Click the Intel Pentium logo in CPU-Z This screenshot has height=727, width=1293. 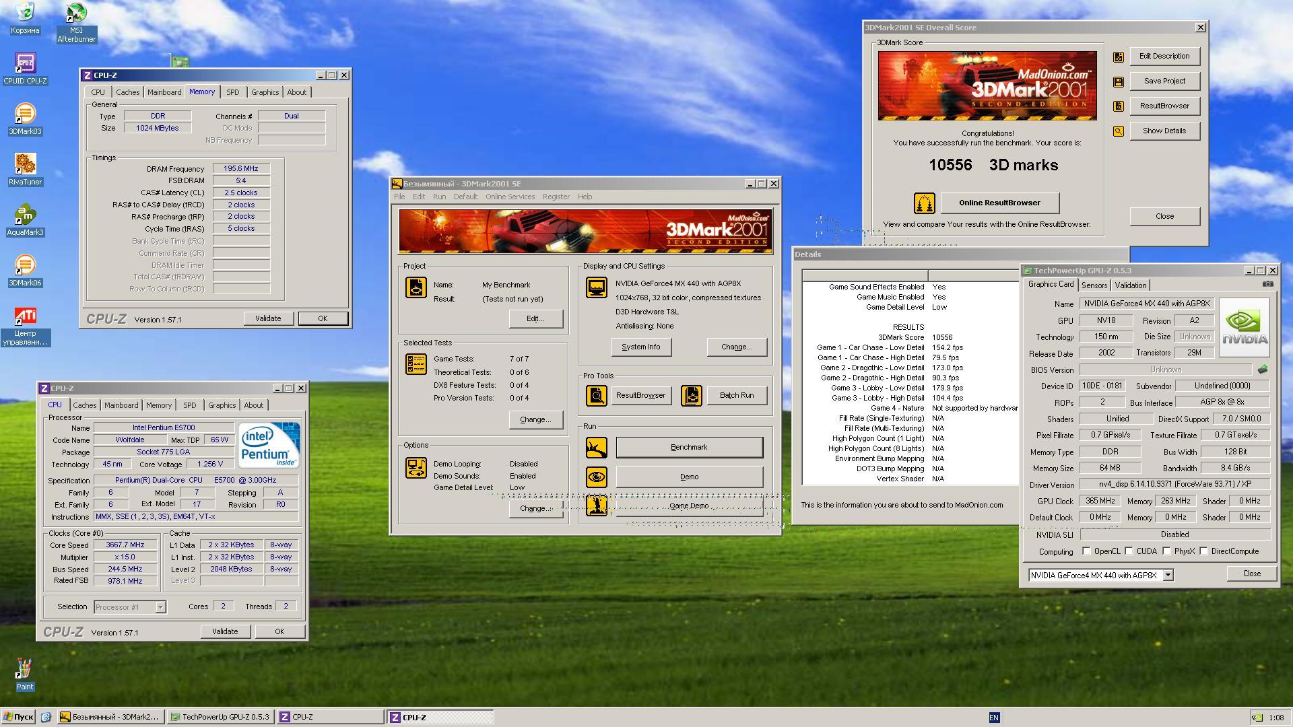[x=269, y=445]
